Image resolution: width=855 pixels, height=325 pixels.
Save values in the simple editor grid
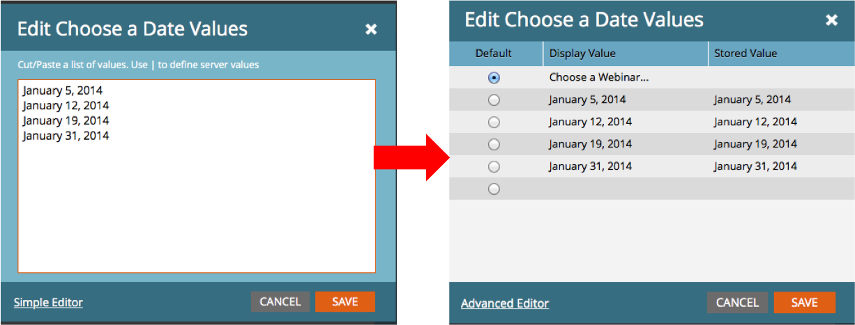(804, 303)
